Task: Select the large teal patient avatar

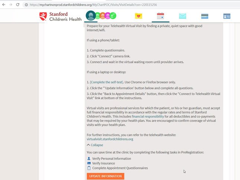Action: 91,16
